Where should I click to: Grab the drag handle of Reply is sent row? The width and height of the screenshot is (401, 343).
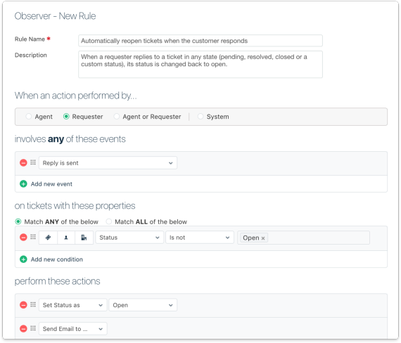pyautogui.click(x=33, y=162)
